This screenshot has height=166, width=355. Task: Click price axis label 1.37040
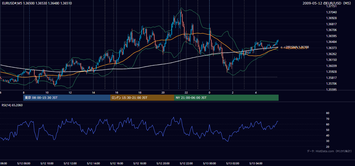point(331,12)
